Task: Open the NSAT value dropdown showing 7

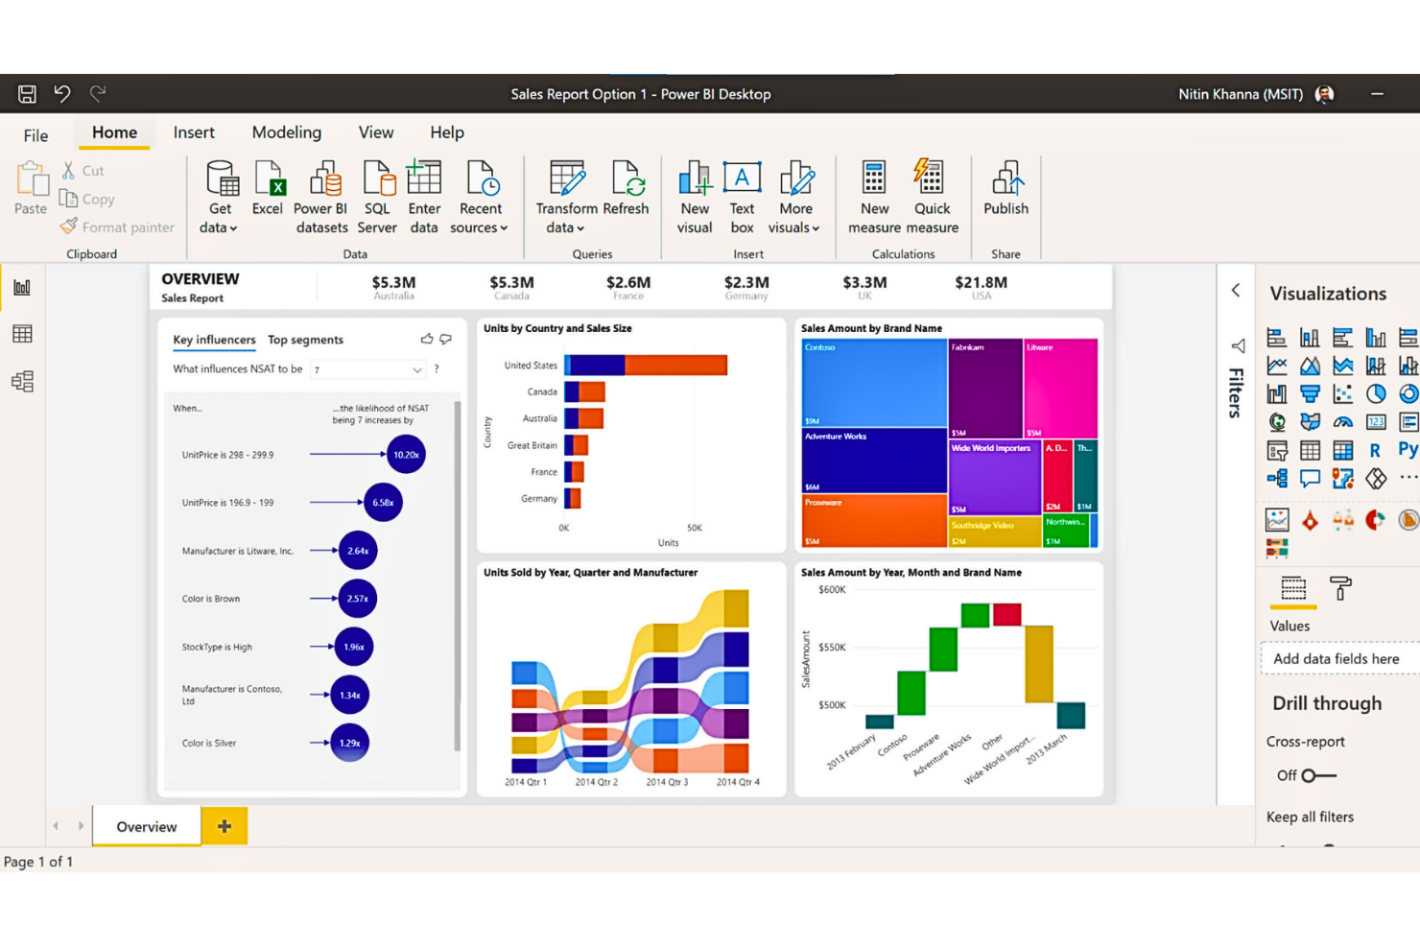Action: (367, 369)
